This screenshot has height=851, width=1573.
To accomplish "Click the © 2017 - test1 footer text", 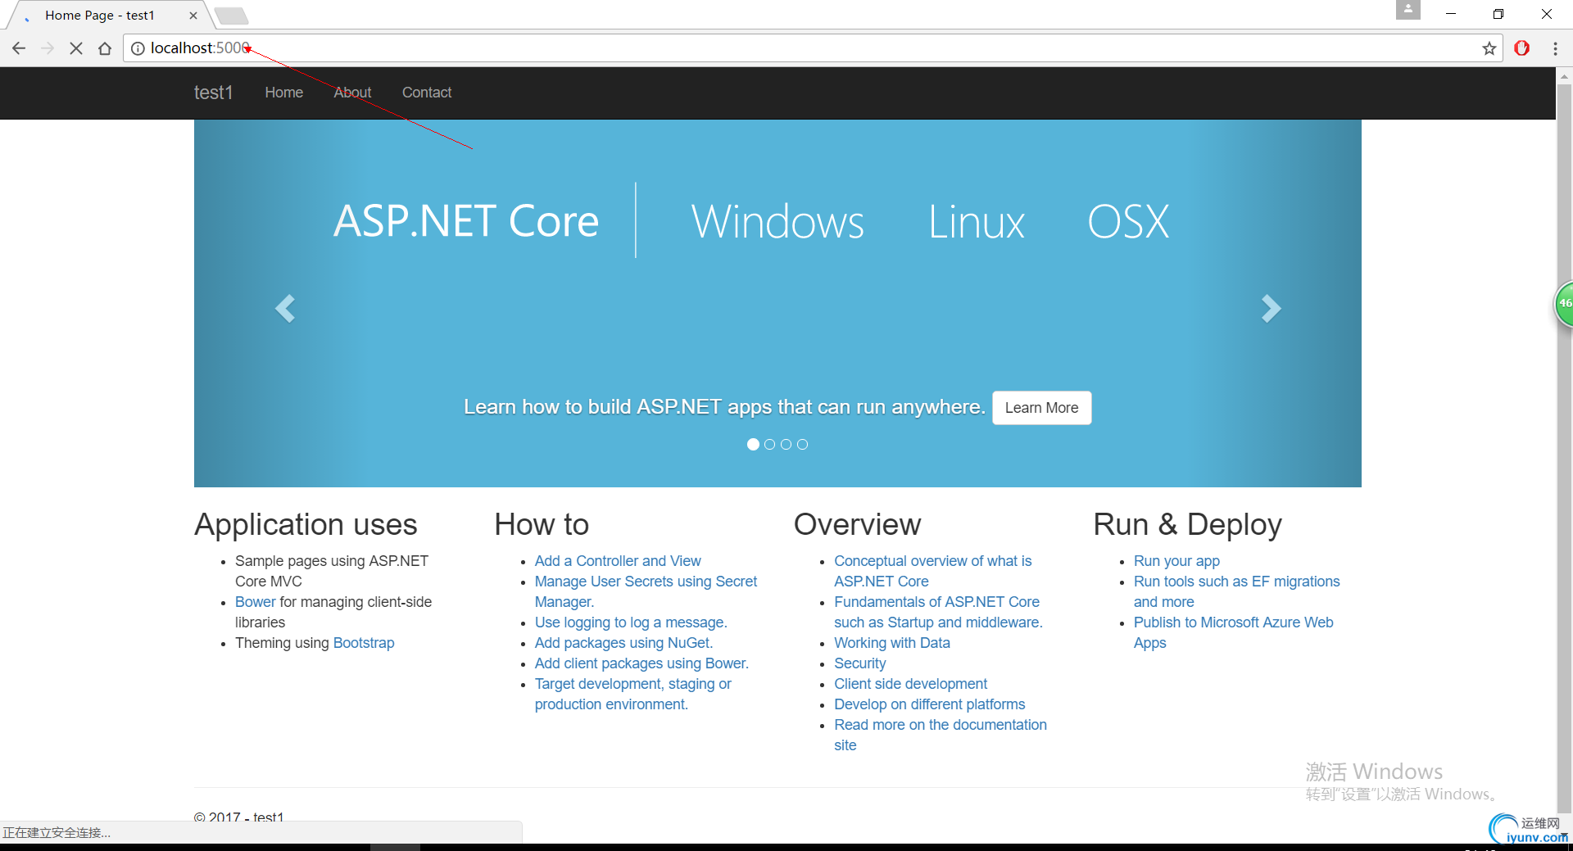I will pyautogui.click(x=238, y=817).
